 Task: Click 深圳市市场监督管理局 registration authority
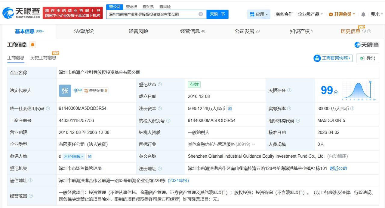click(x=80, y=168)
